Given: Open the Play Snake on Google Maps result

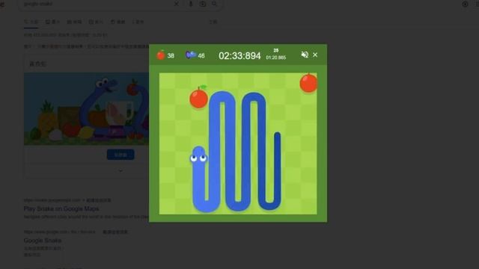Looking at the screenshot, I should tap(61, 209).
